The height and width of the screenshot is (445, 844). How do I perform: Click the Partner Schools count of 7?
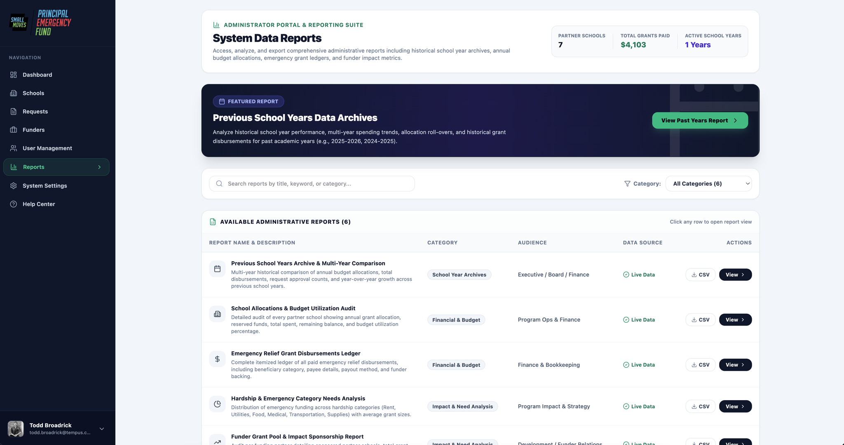(560, 45)
